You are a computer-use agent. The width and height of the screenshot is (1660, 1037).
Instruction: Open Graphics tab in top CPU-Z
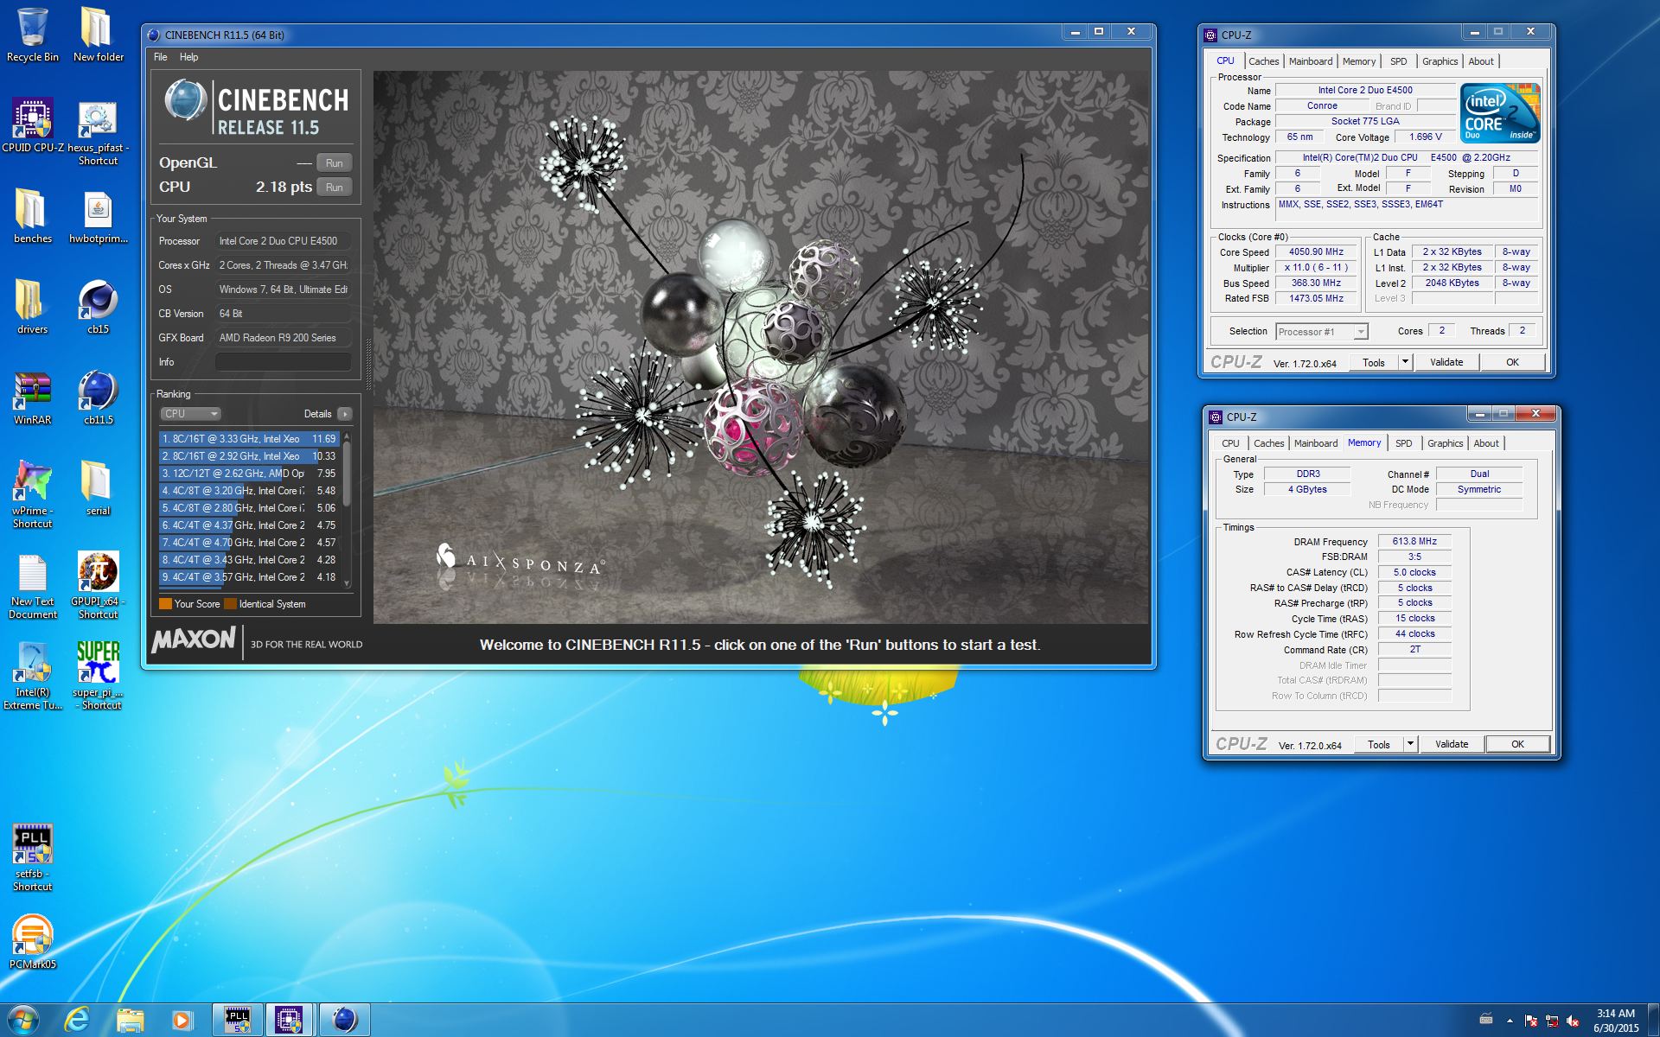point(1440,61)
